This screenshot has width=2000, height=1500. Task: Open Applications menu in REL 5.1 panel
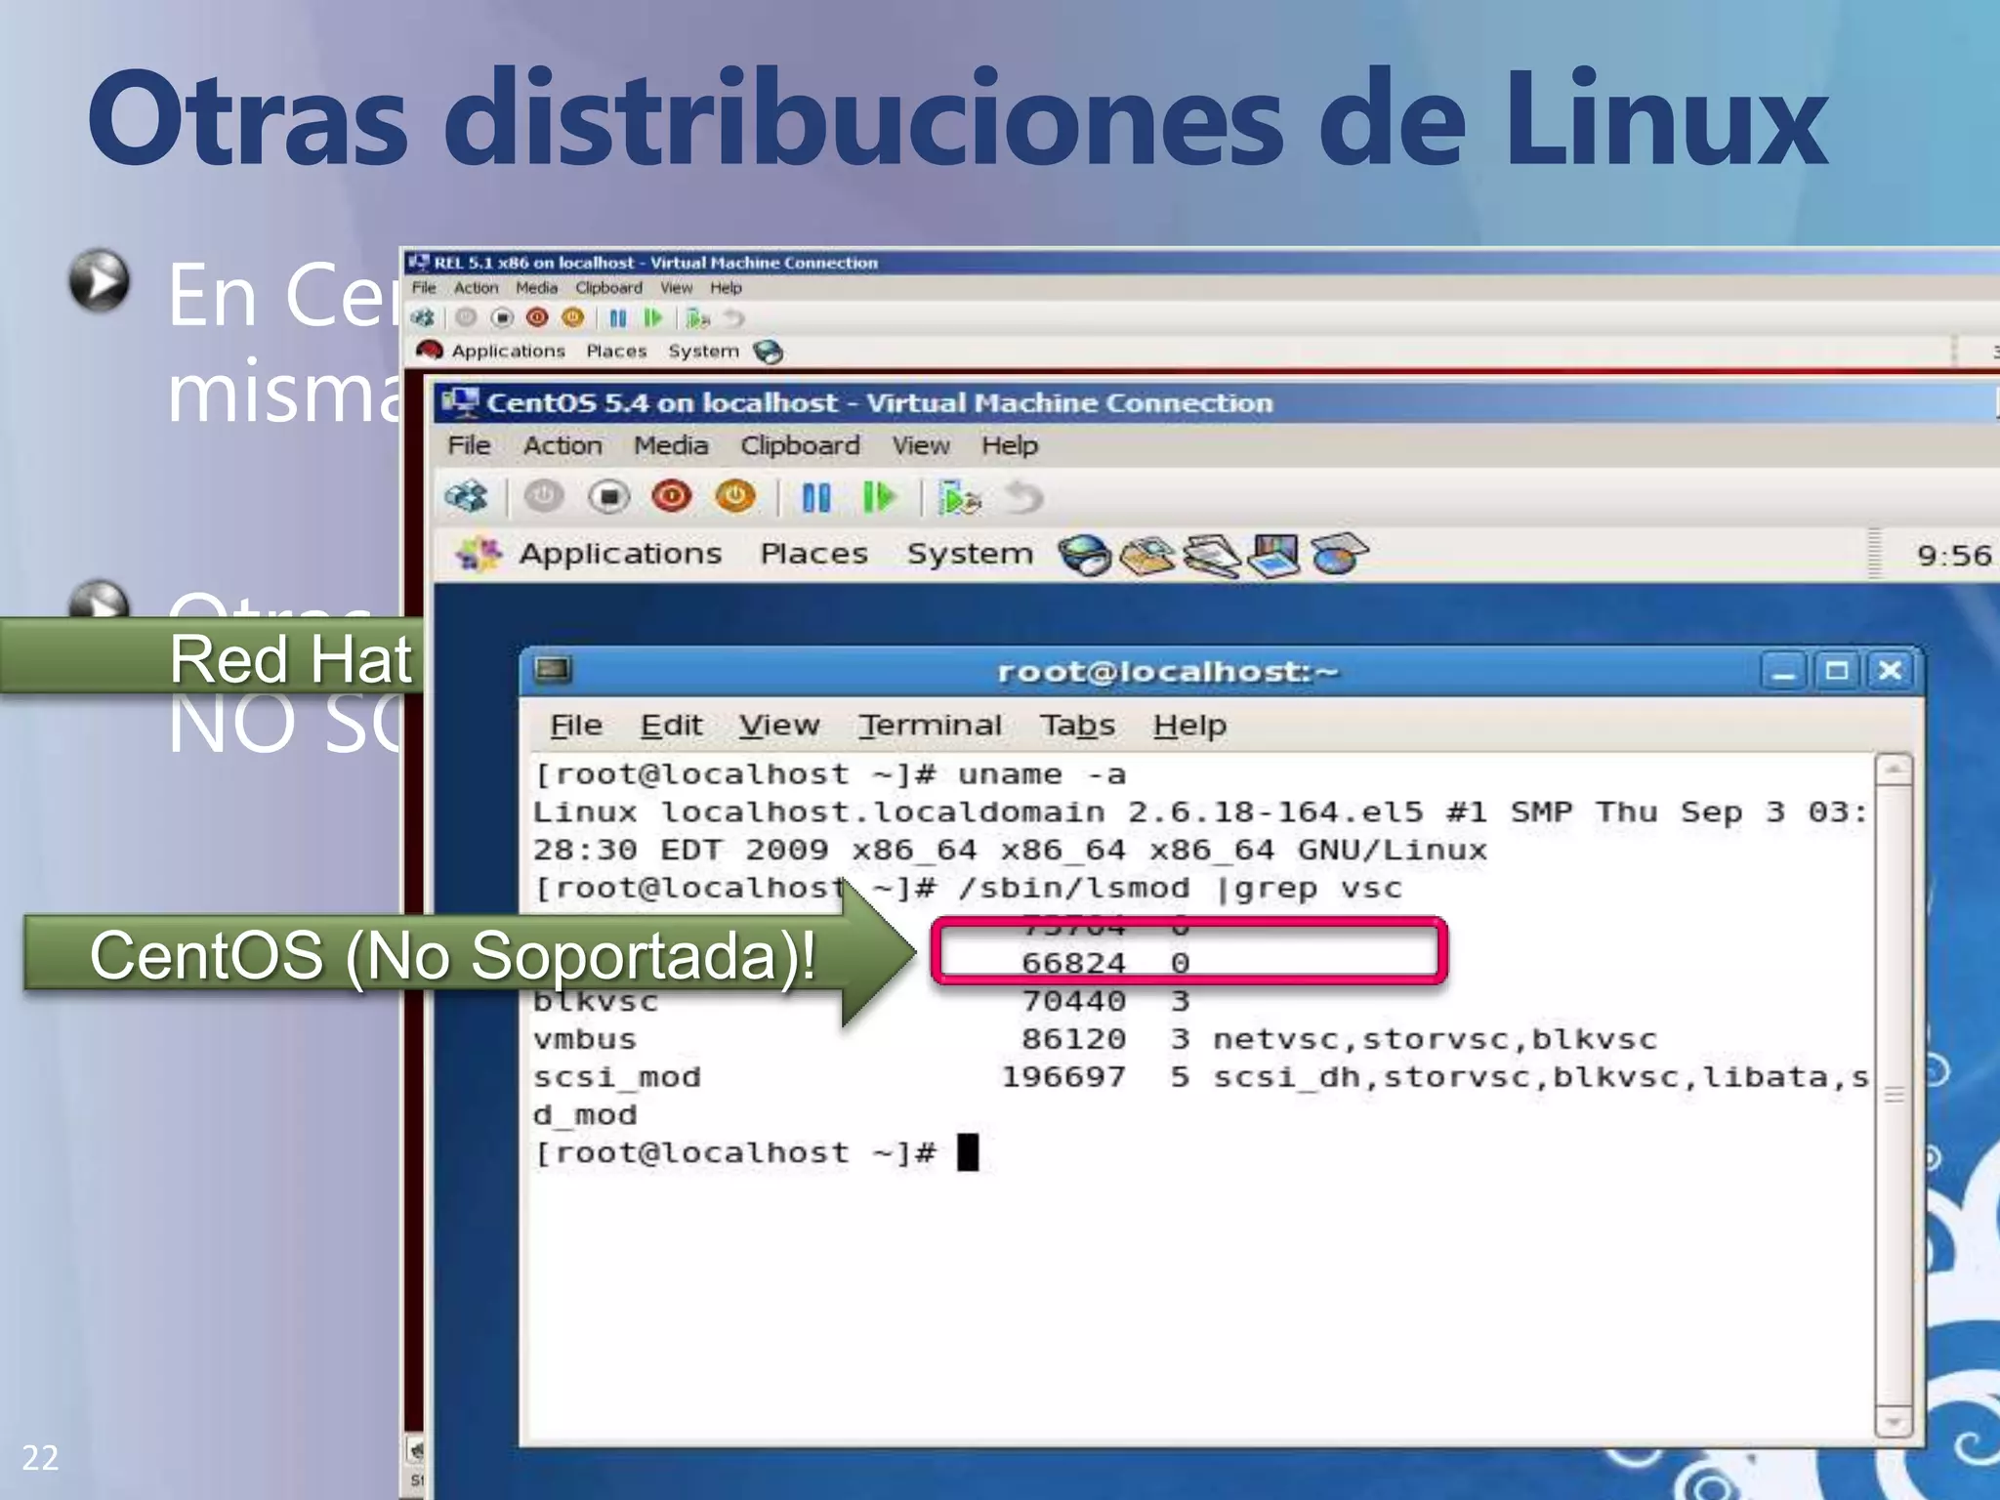tap(508, 352)
